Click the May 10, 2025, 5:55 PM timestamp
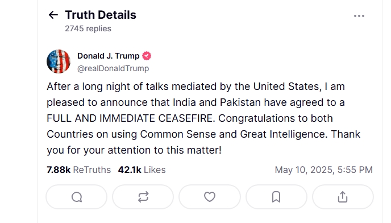The height and width of the screenshot is (223, 391). pyautogui.click(x=324, y=170)
